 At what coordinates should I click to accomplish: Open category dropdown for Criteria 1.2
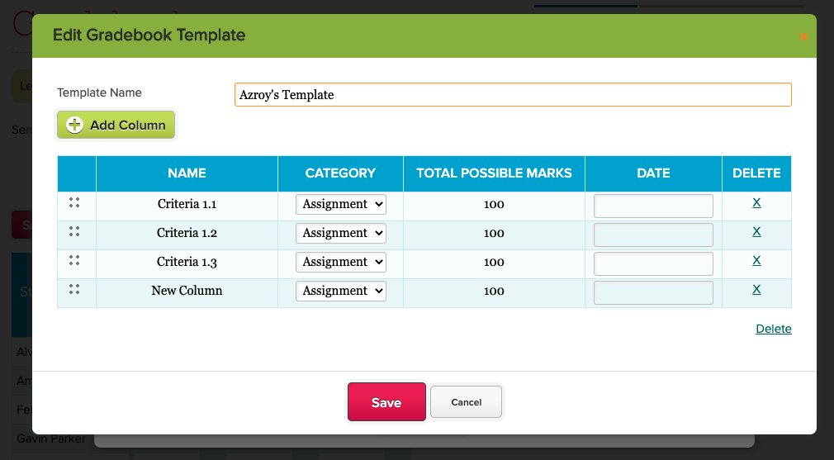pyautogui.click(x=341, y=233)
